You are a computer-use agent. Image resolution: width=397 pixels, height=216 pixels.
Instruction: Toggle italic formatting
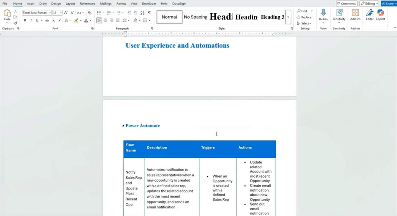(31, 21)
